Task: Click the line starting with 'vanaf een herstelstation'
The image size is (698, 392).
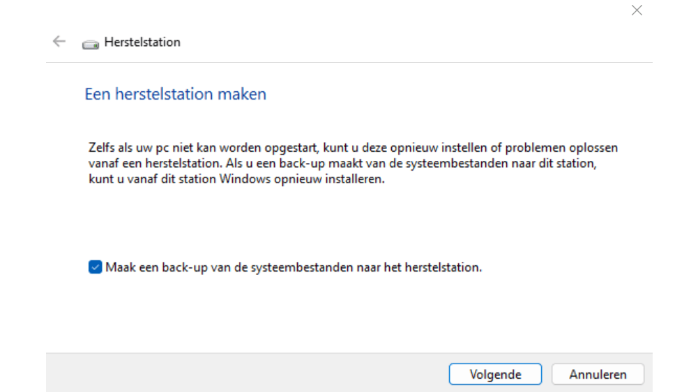Action: 344,164
